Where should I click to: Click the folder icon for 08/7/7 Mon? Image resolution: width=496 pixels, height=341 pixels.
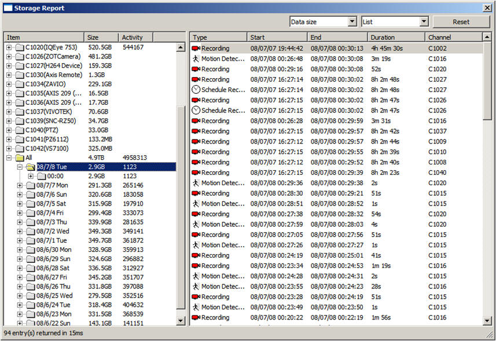(30, 185)
